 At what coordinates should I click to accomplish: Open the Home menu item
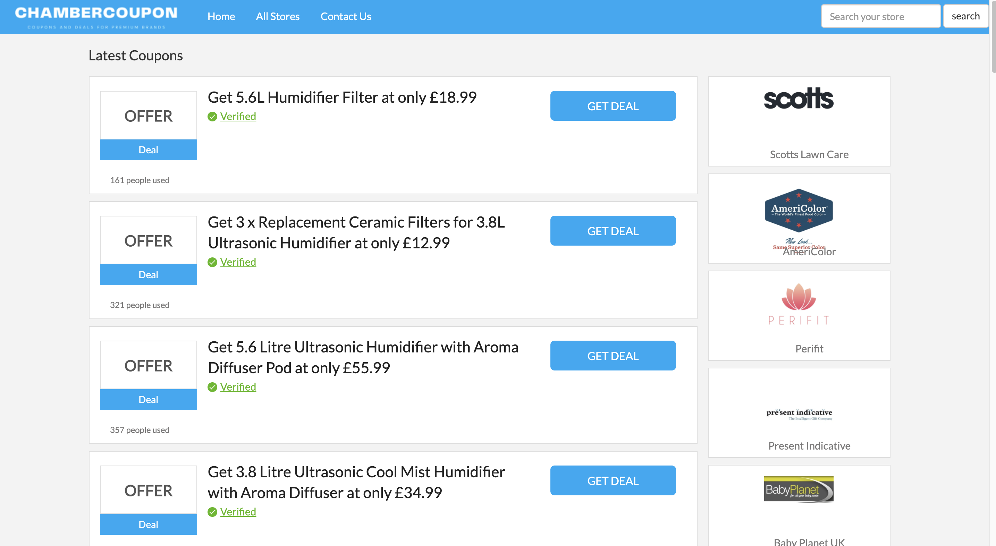point(221,16)
